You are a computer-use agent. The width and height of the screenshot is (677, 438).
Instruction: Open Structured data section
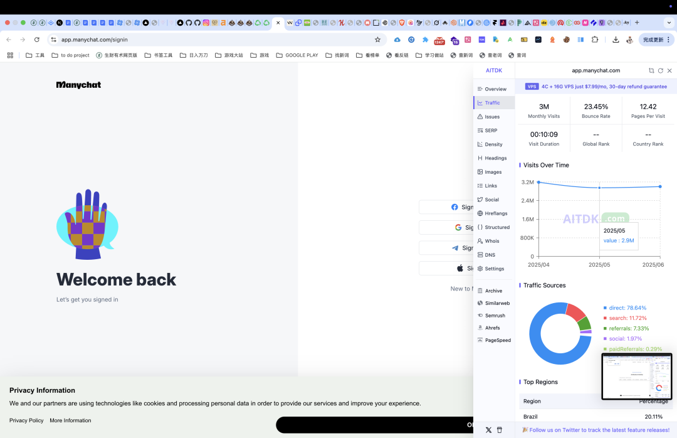pos(493,227)
